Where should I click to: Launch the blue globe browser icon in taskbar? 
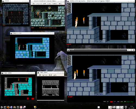pos(11,107)
